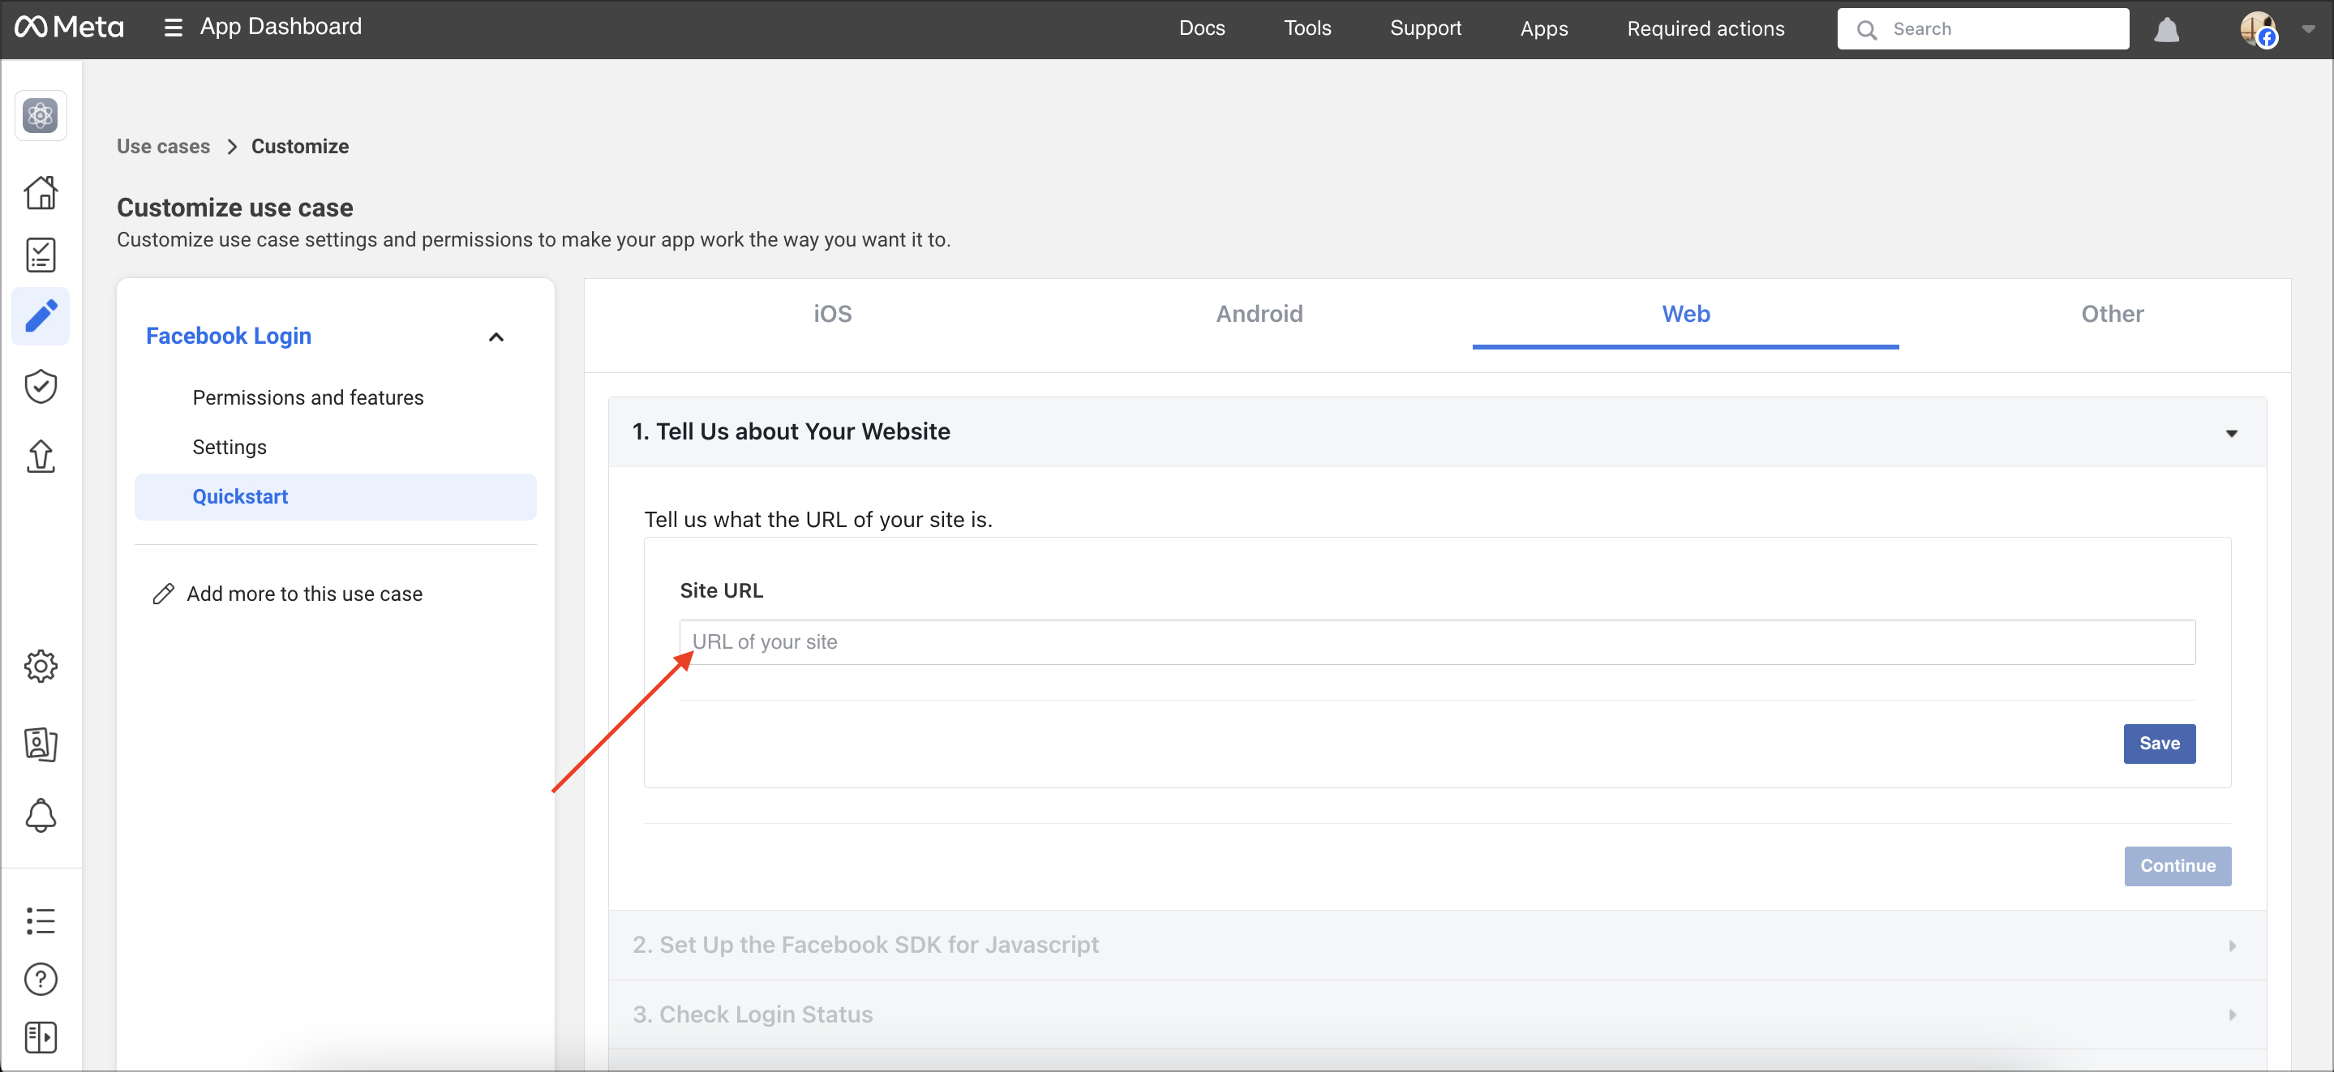Open App settings gear icon
2334x1072 pixels.
[41, 666]
